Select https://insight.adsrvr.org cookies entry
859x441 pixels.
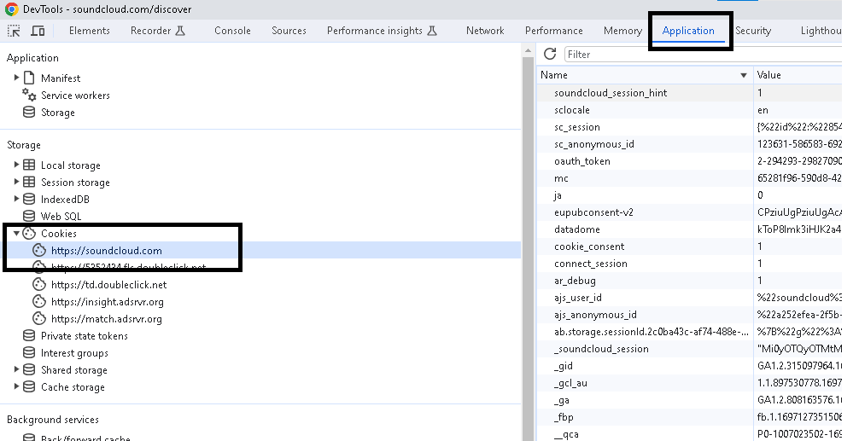point(108,301)
